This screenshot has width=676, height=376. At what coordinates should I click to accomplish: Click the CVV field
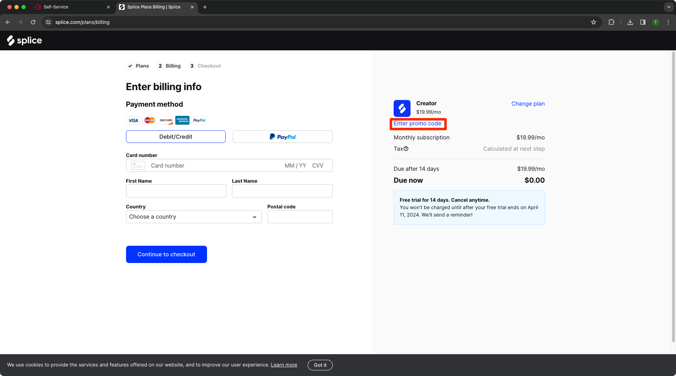[x=318, y=165]
